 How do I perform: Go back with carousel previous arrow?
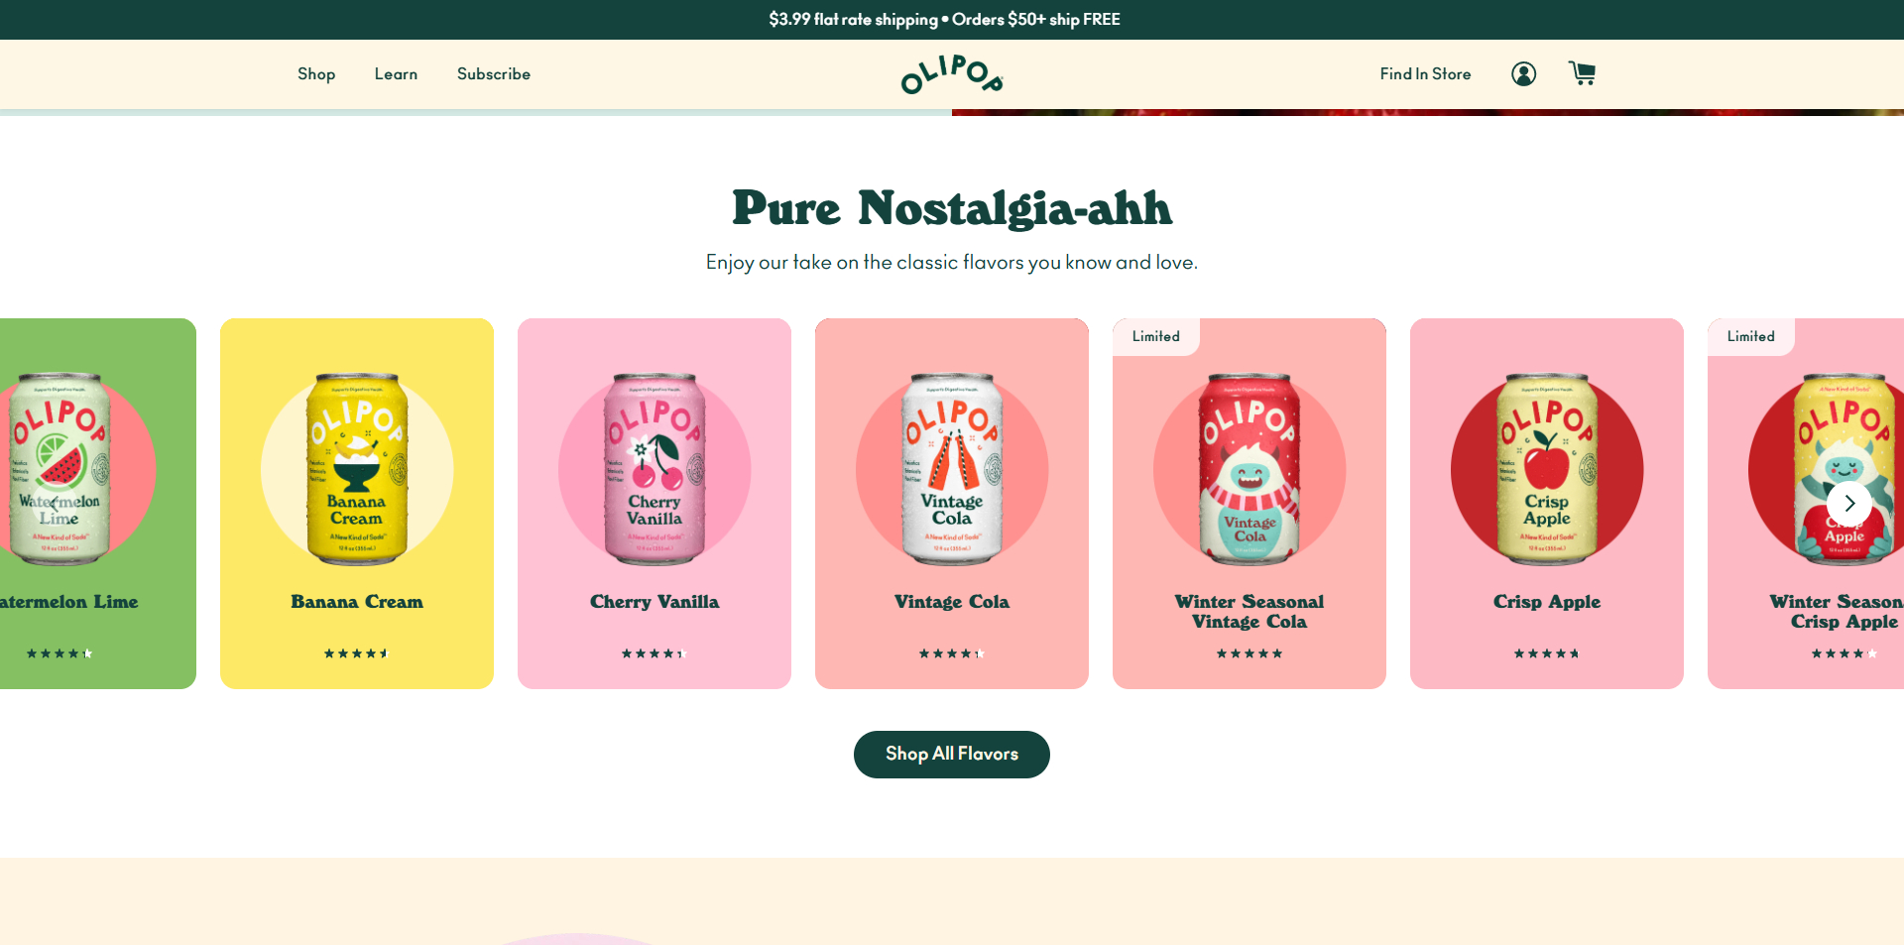click(55, 504)
